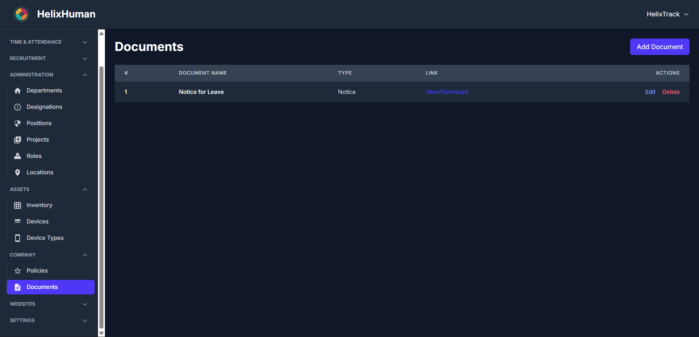This screenshot has height=337, width=699.
Task: Click the Designations exclamation circle icon
Action: 17,107
